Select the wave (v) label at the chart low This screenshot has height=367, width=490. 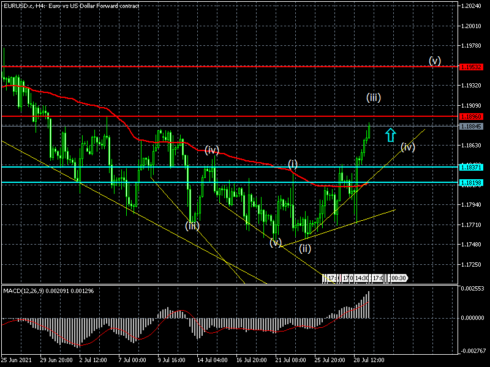pyautogui.click(x=276, y=243)
